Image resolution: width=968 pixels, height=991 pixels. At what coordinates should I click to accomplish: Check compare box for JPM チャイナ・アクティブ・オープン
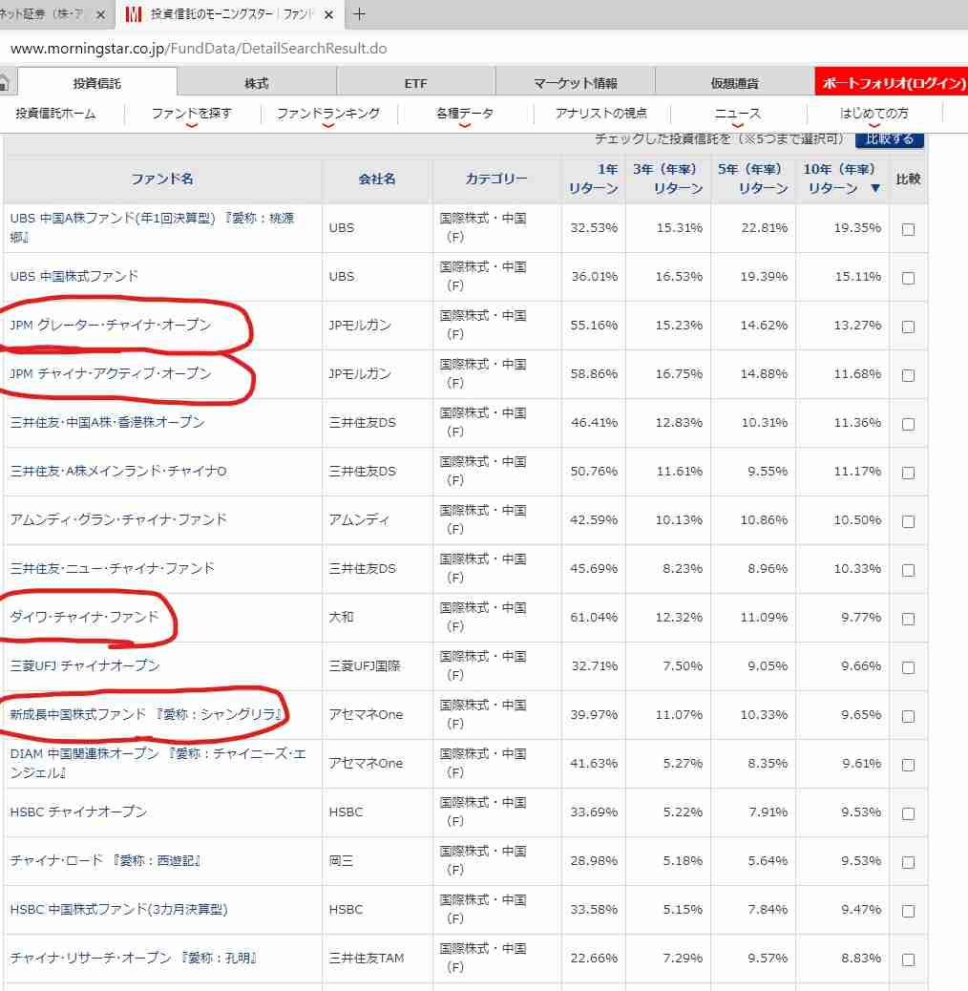(908, 375)
